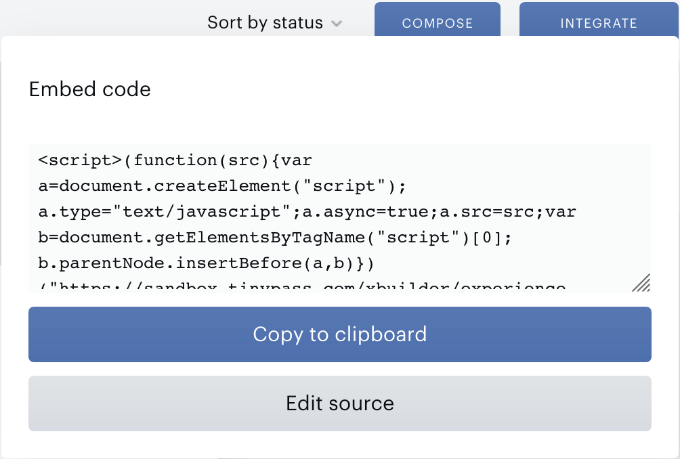Click the partially visible sandbox.tinypass.com URL line
The width and height of the screenshot is (680, 459).
tap(302, 287)
